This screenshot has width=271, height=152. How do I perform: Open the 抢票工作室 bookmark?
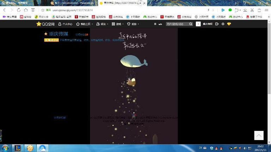tap(254, 17)
